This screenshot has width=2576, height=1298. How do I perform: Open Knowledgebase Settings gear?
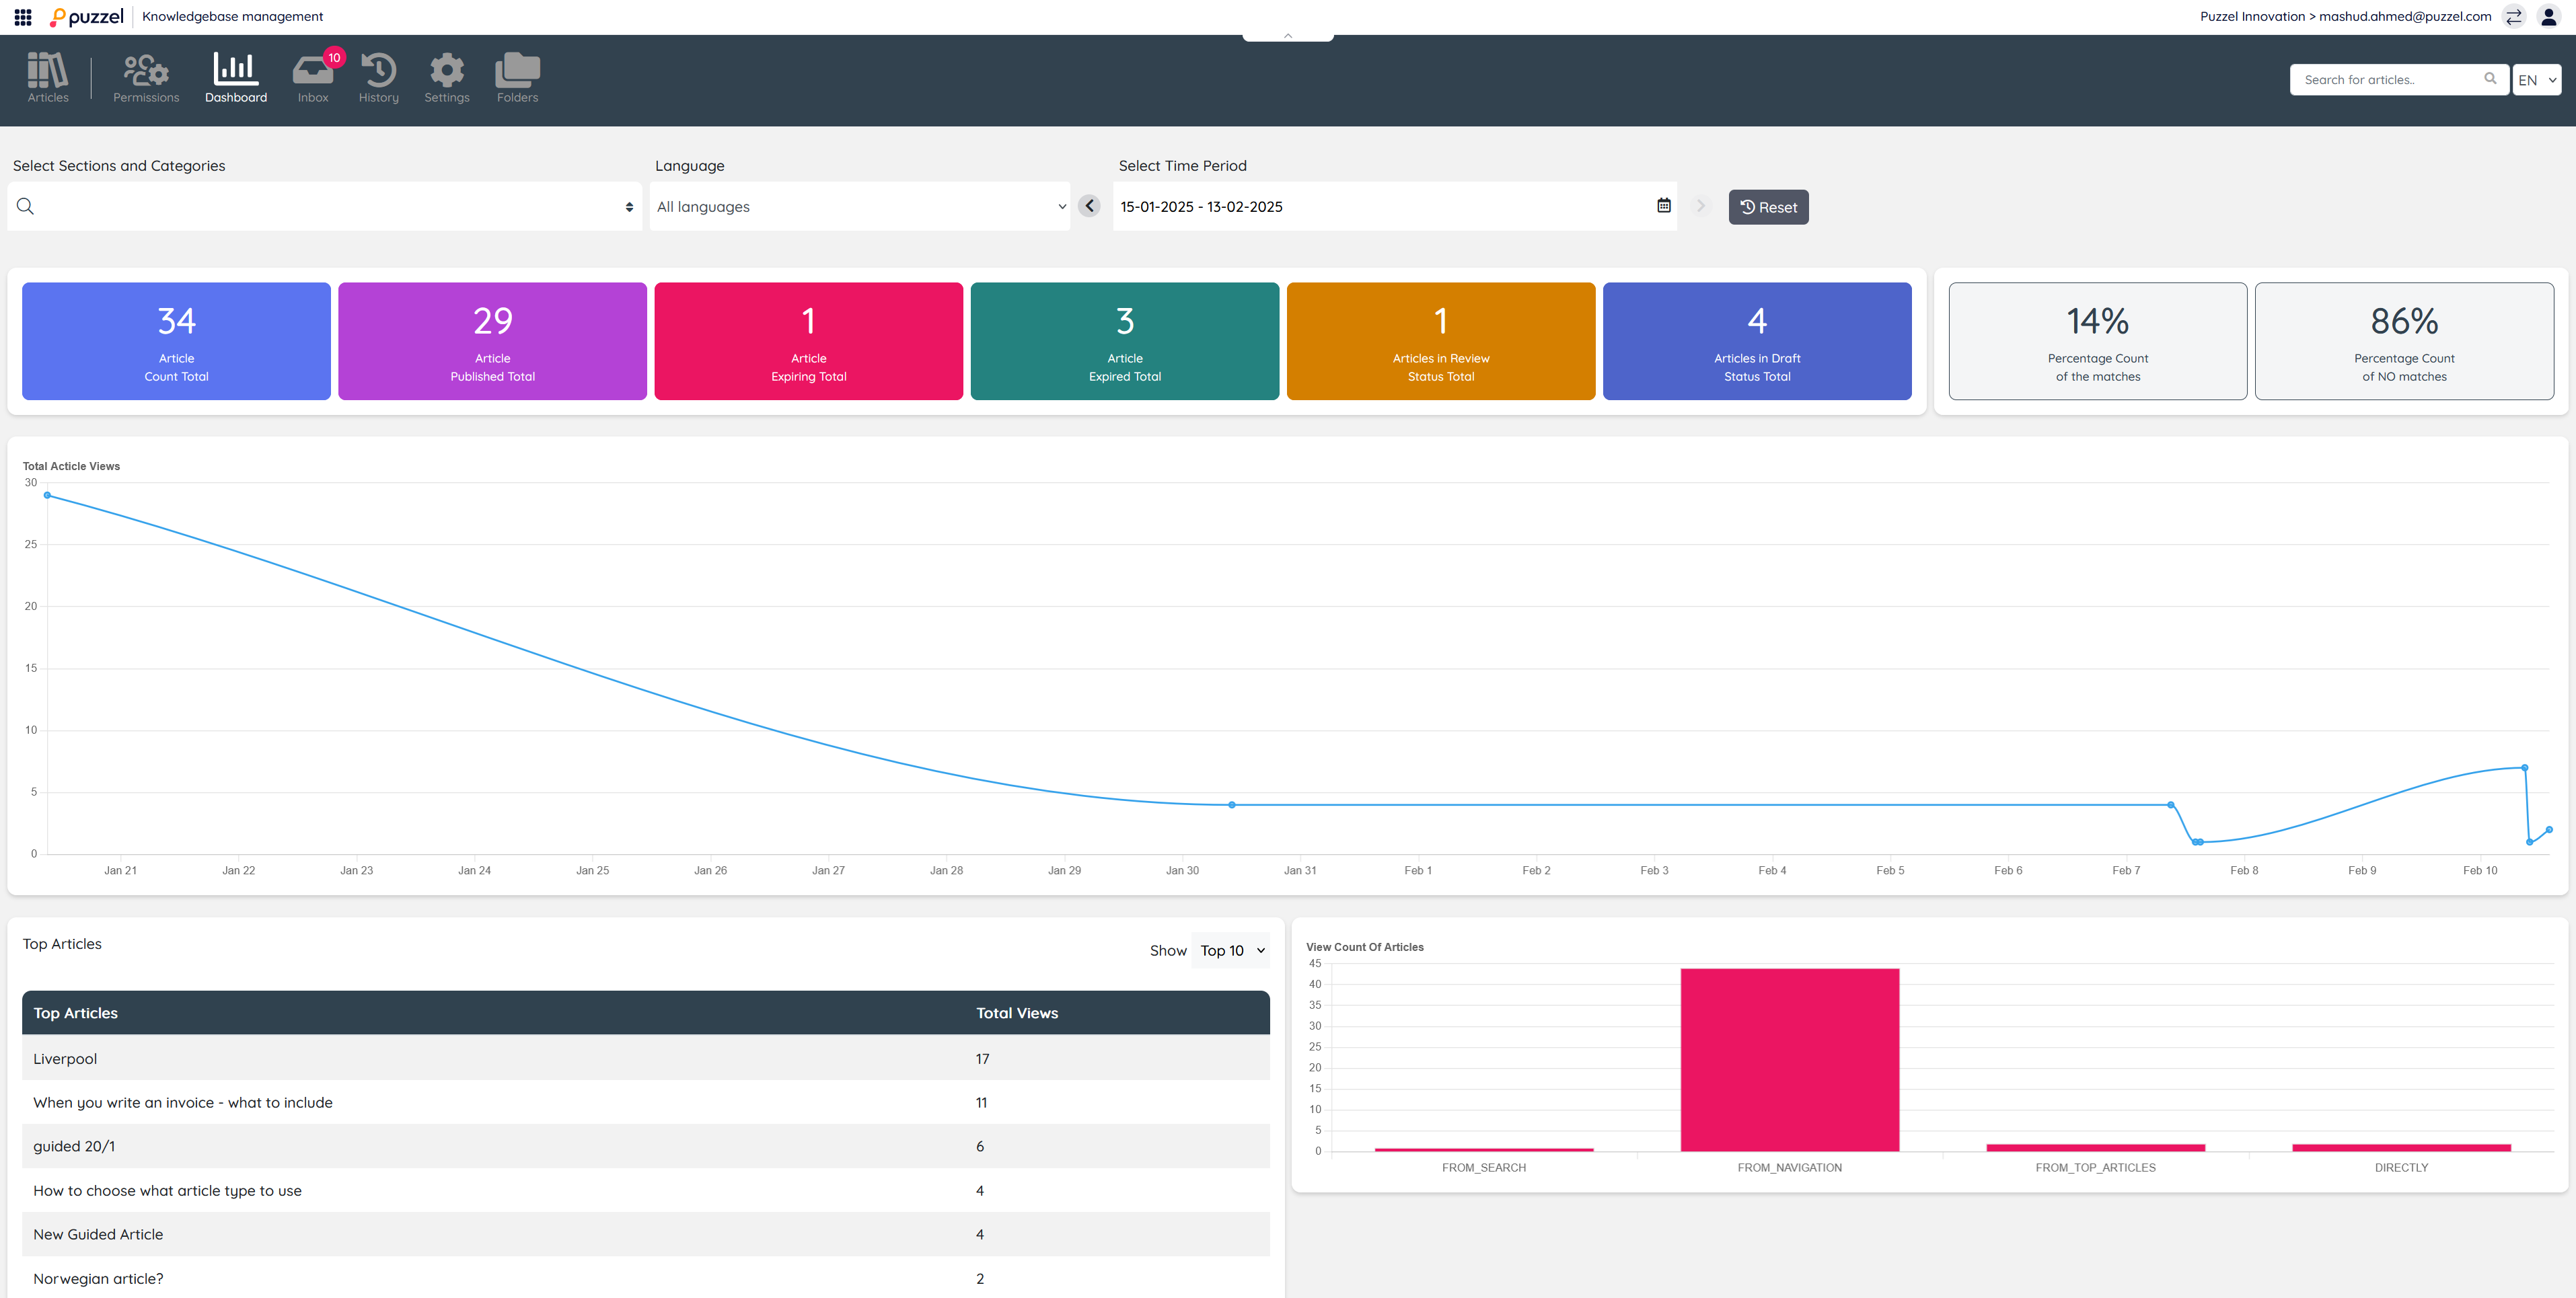click(446, 77)
